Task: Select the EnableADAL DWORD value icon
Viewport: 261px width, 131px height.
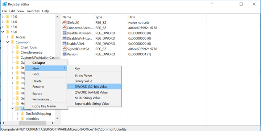Action: [x=64, y=44]
